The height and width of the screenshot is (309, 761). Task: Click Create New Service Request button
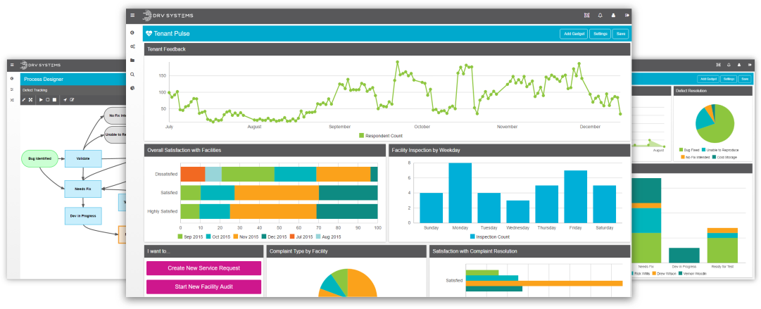(x=204, y=268)
